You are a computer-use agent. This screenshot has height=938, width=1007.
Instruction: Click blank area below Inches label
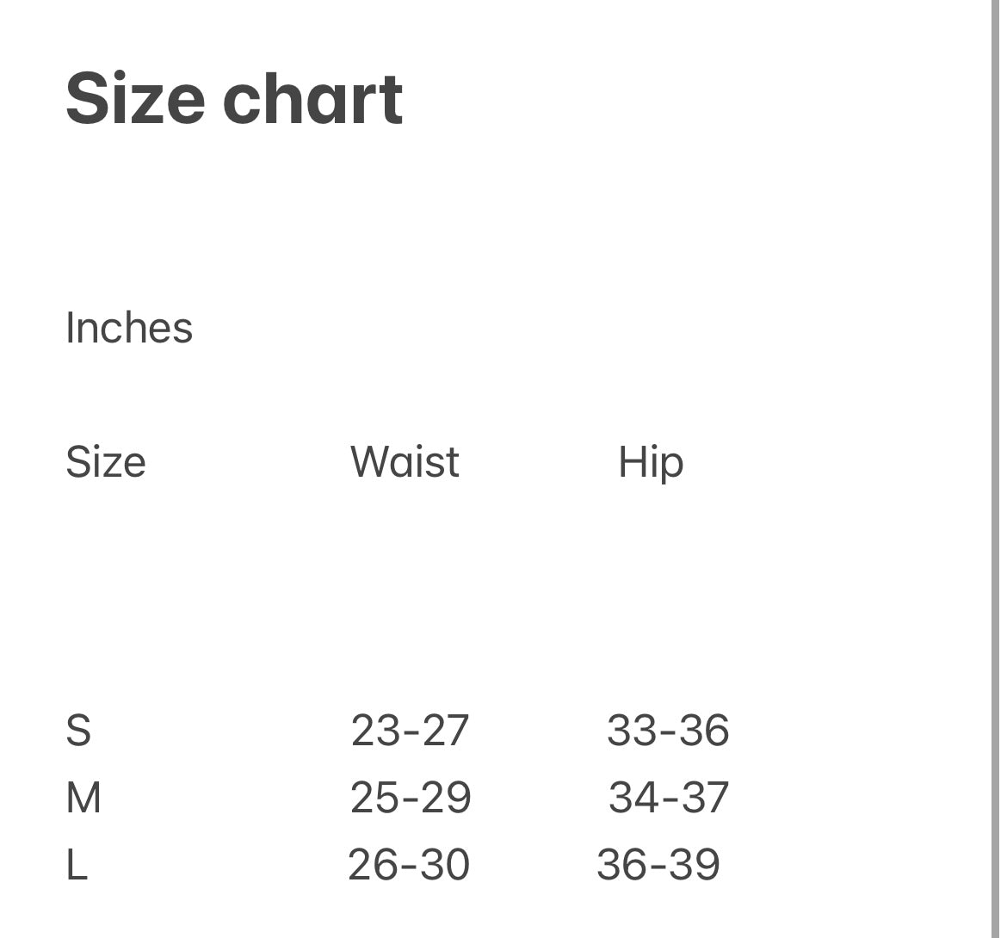pyautogui.click(x=129, y=392)
